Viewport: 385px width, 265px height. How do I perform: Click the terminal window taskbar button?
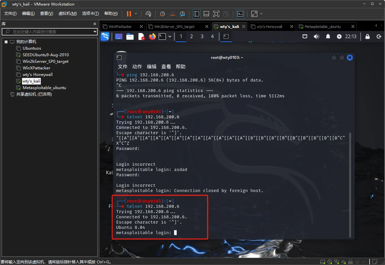point(226,36)
